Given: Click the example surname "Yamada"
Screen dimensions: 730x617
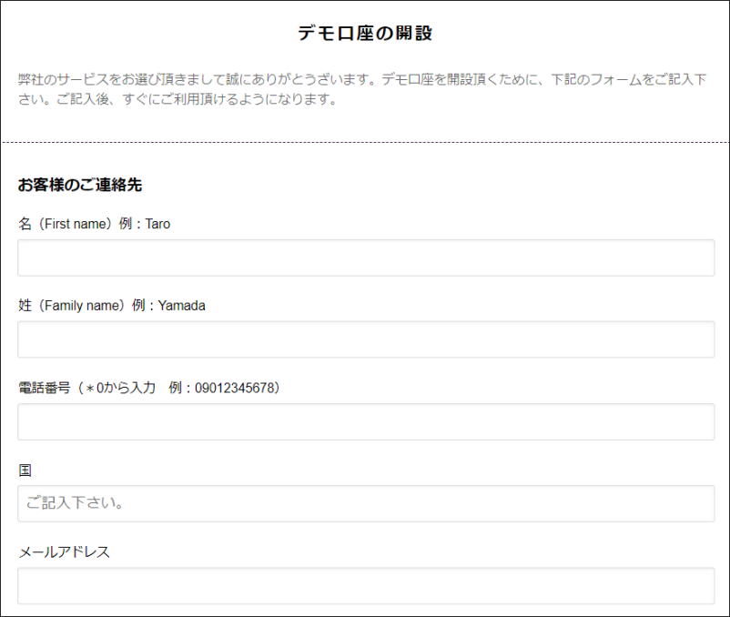Looking at the screenshot, I should click(181, 306).
